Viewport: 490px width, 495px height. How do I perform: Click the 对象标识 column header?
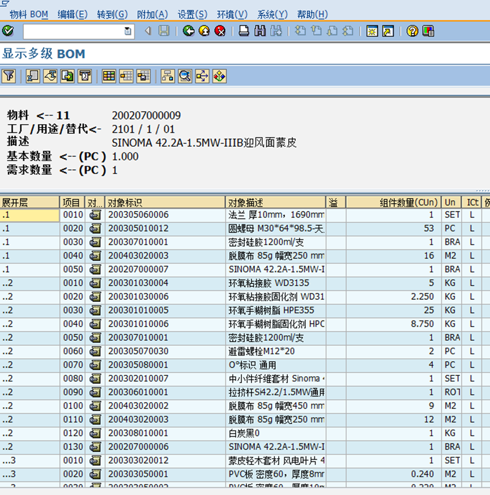pyautogui.click(x=165, y=202)
